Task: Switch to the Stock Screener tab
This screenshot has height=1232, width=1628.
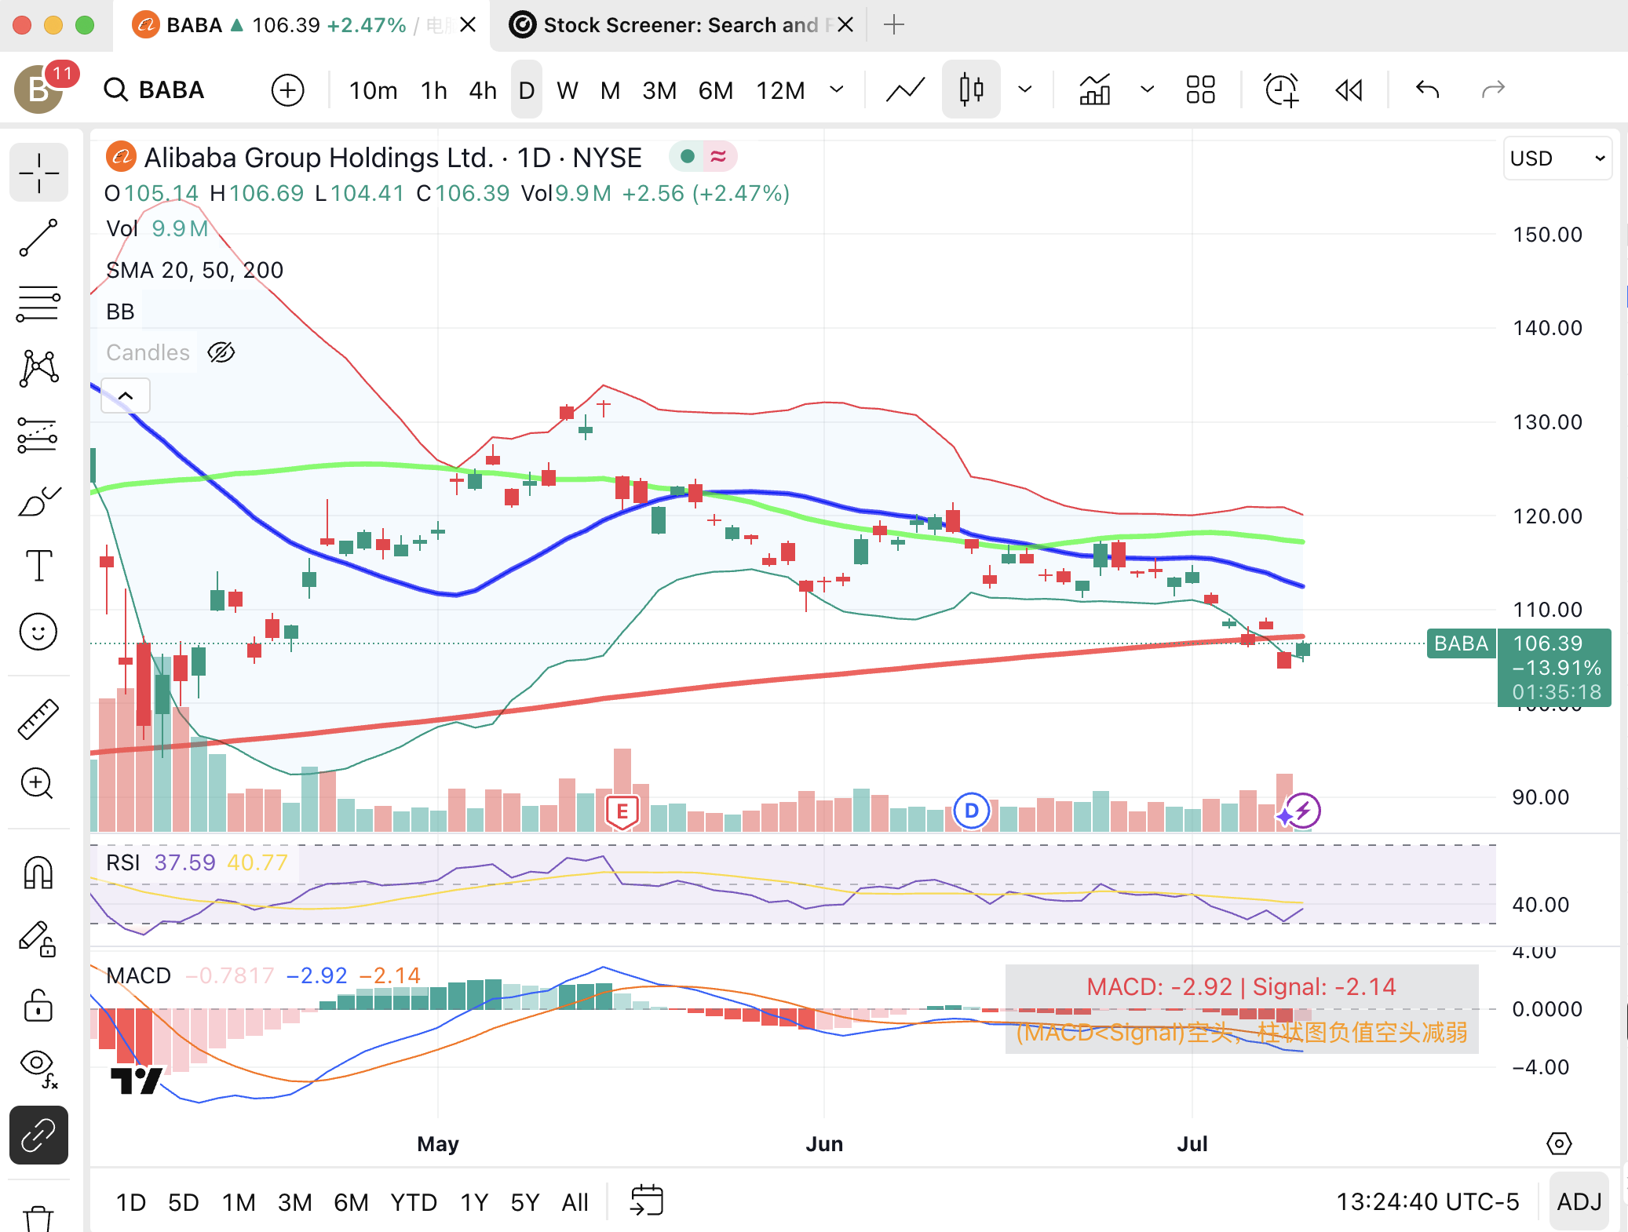Action: 675,25
